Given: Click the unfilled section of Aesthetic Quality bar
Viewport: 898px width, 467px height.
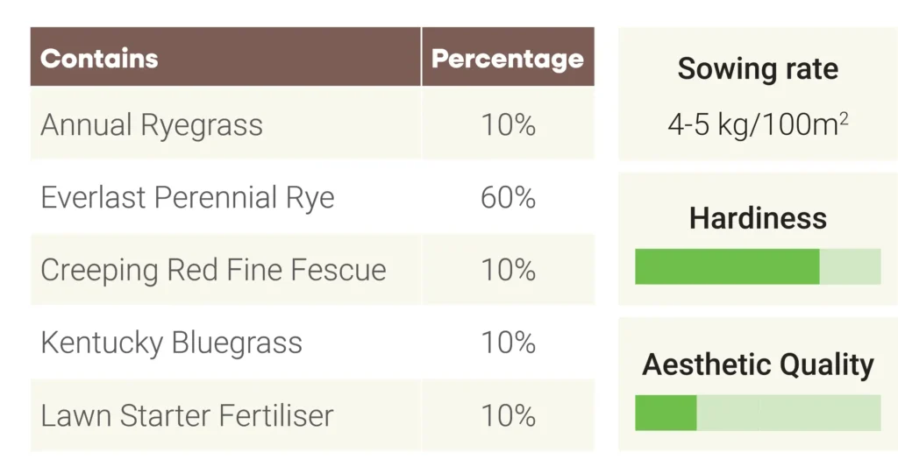Looking at the screenshot, I should (x=788, y=413).
